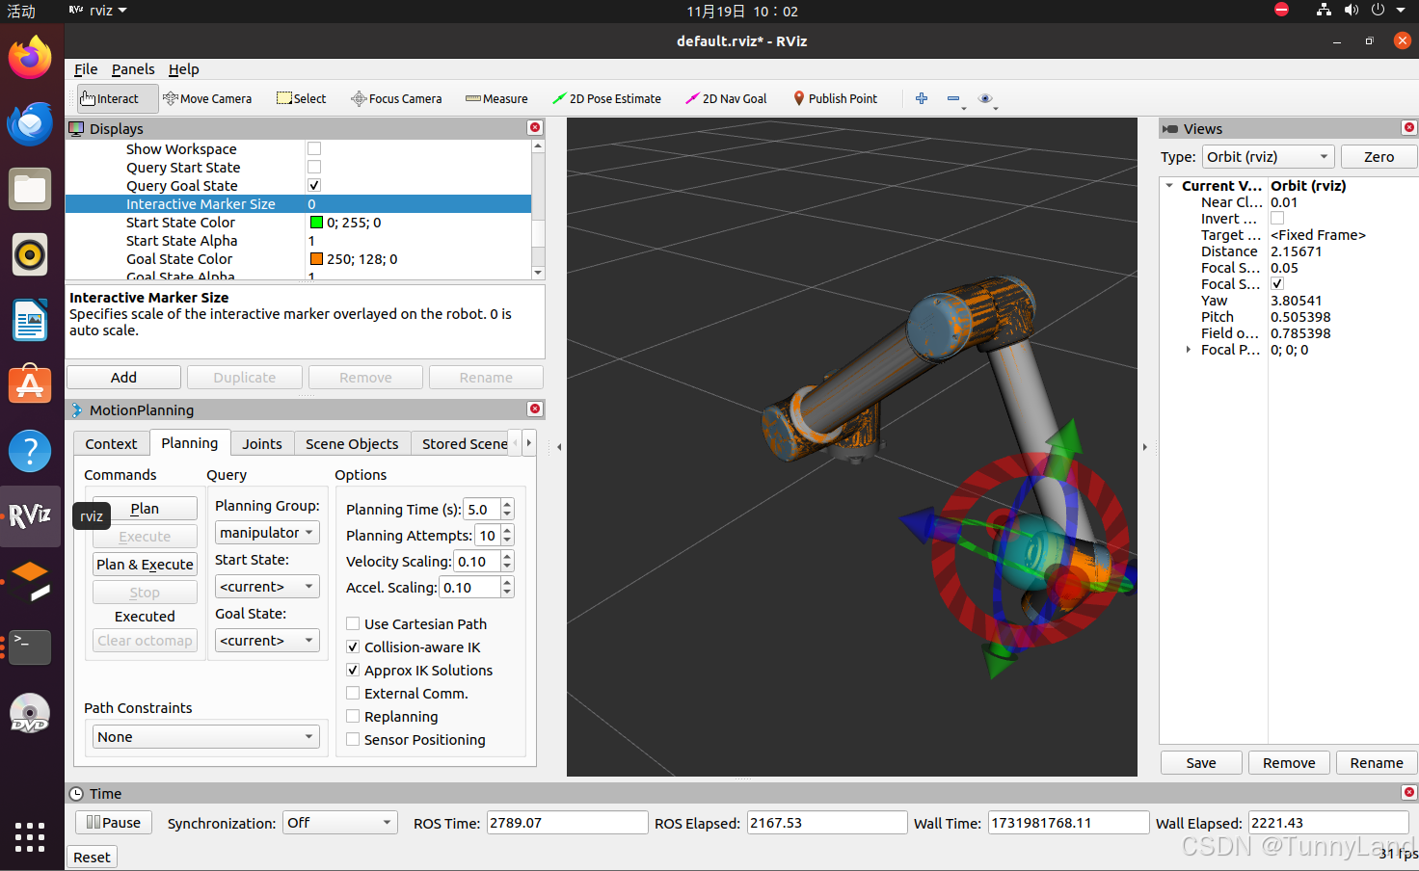Enable the Show Workspace checkbox
The width and height of the screenshot is (1419, 871).
pyautogui.click(x=314, y=148)
